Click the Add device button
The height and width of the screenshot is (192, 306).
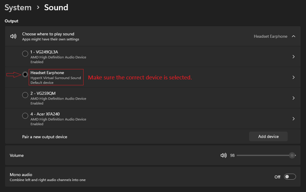[268, 137]
